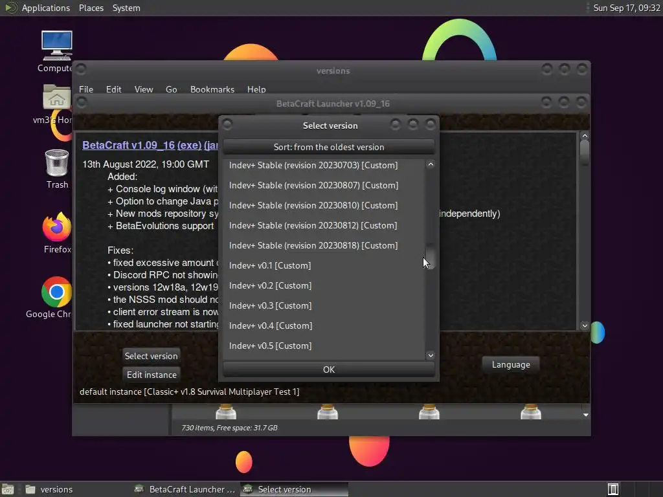This screenshot has height=497, width=663.
Task: Select Indev+ v0.1 [Custom] entry
Action: pyautogui.click(x=324, y=265)
